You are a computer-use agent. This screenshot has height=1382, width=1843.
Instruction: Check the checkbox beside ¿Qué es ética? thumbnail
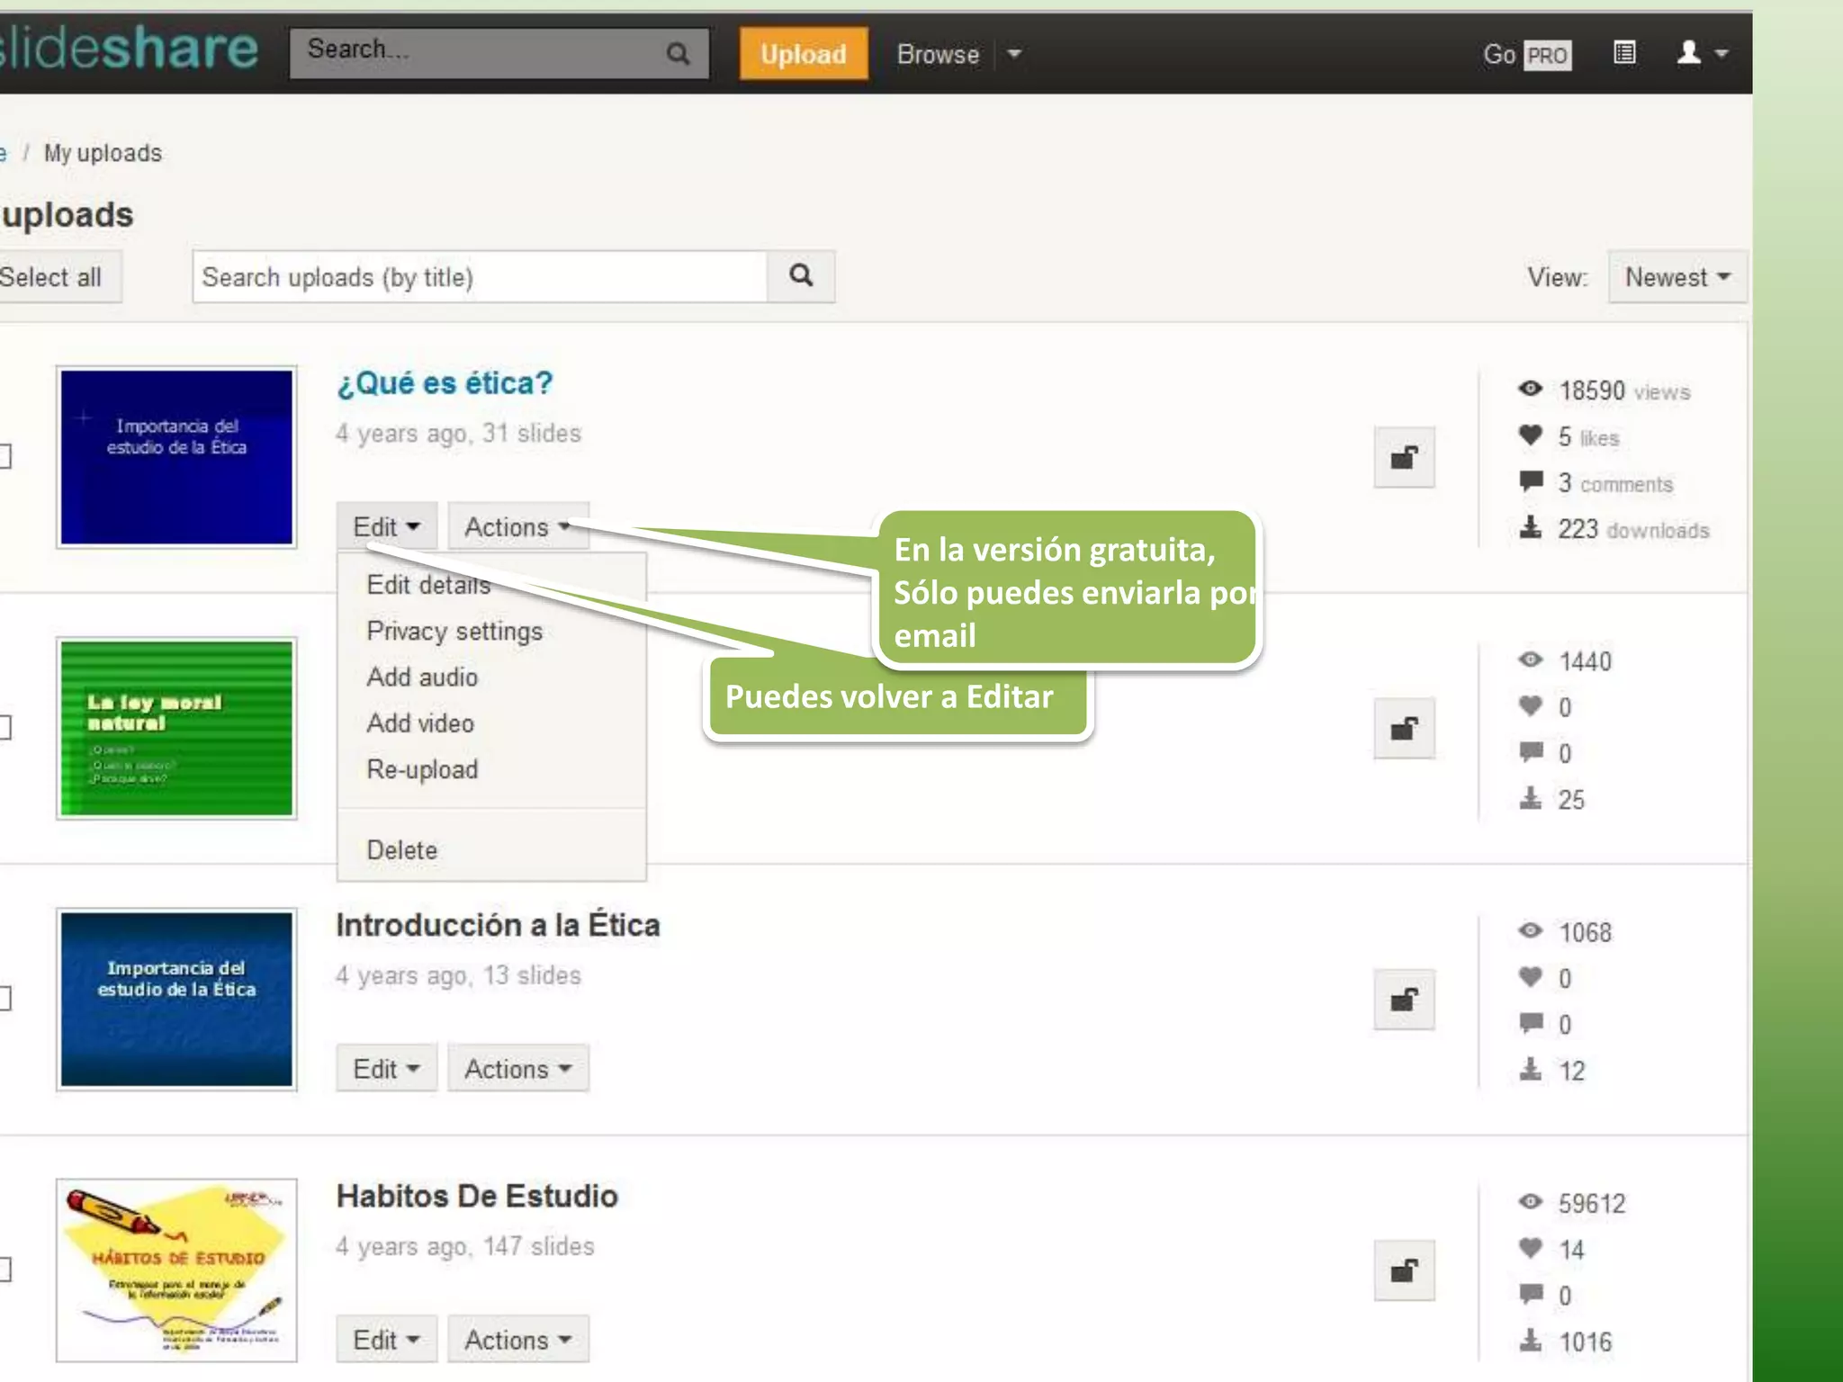(x=4, y=456)
